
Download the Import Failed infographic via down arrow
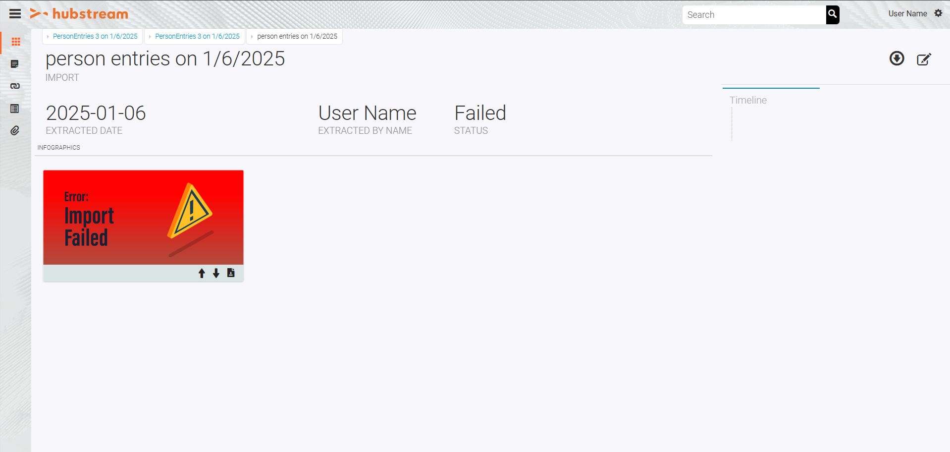tap(216, 273)
